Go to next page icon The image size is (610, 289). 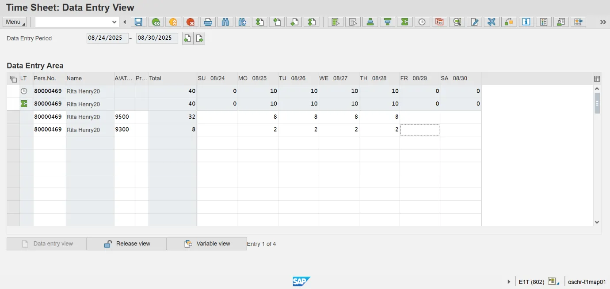pyautogui.click(x=294, y=22)
